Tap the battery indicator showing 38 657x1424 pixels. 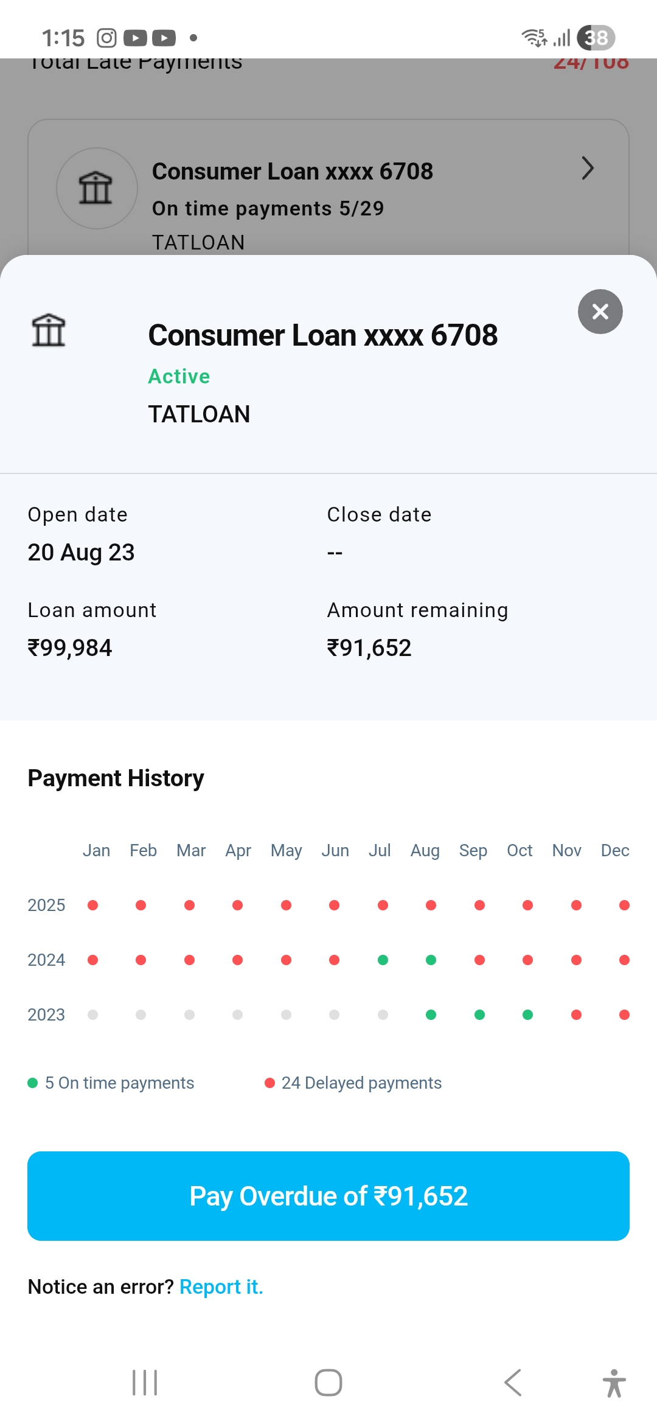[596, 38]
